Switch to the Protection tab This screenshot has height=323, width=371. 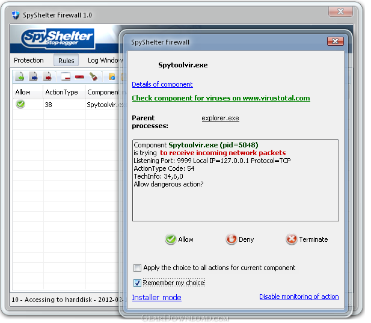click(29, 60)
